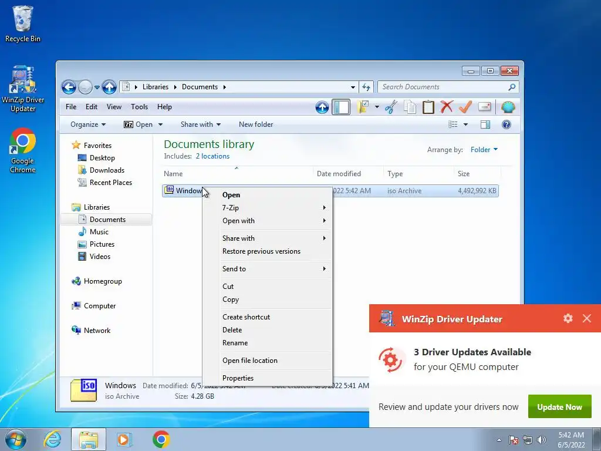This screenshot has height=451, width=601.
Task: Open Classic Shell settings shell icon
Action: coord(508,107)
